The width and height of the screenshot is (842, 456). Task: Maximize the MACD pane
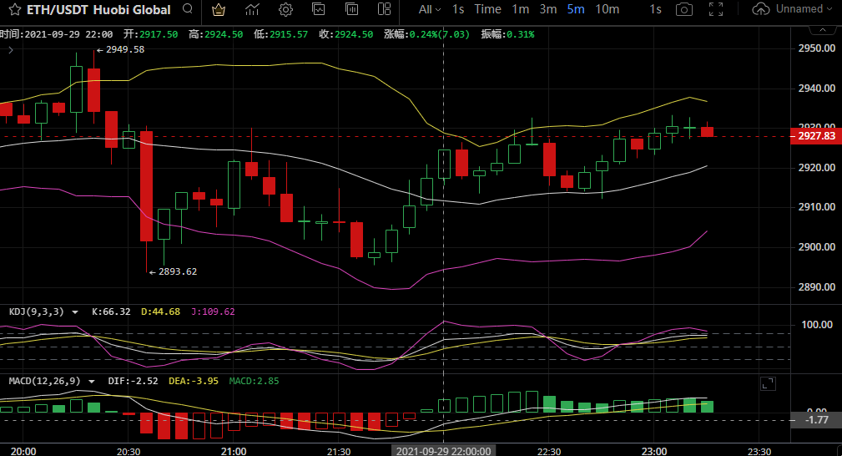[x=768, y=384]
